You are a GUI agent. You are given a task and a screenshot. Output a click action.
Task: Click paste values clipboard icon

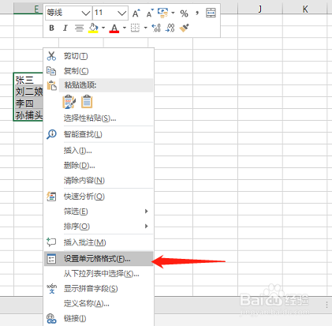coord(87,102)
